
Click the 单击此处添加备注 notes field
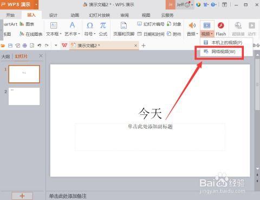tap(68, 196)
